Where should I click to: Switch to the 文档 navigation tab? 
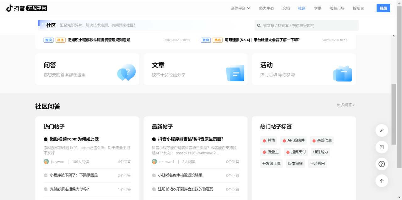point(286,8)
